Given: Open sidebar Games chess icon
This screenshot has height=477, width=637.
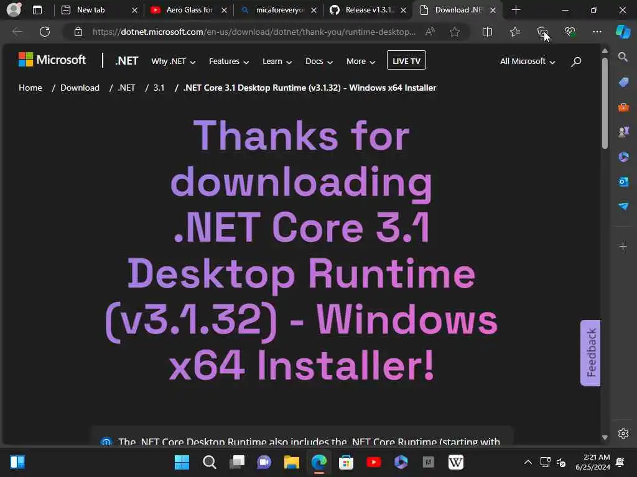Looking at the screenshot, I should tap(623, 132).
